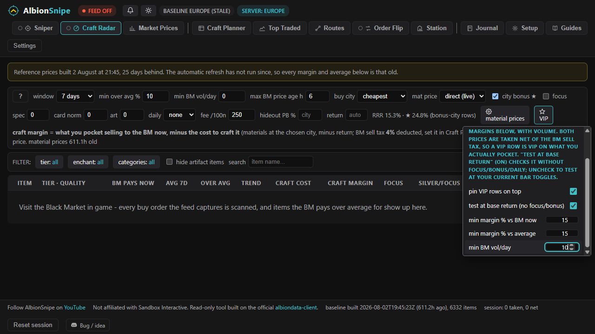This screenshot has width=595, height=334.
Task: Open the YouTube link
Action: 74,308
